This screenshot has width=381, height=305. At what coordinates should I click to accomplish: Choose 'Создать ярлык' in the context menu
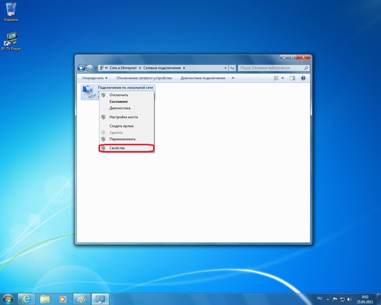pyautogui.click(x=126, y=126)
